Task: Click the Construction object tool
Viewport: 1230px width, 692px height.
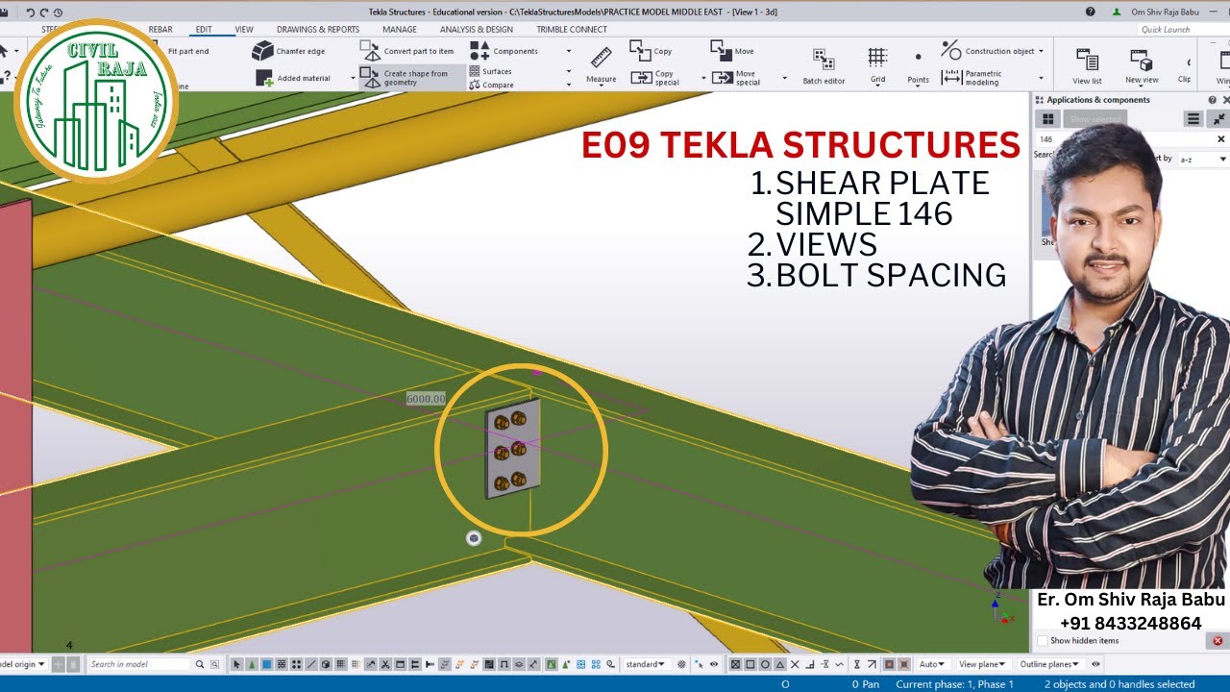Action: 988,50
